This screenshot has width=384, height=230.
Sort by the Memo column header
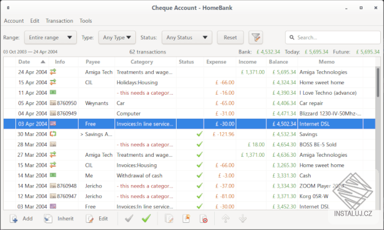[x=330, y=62]
